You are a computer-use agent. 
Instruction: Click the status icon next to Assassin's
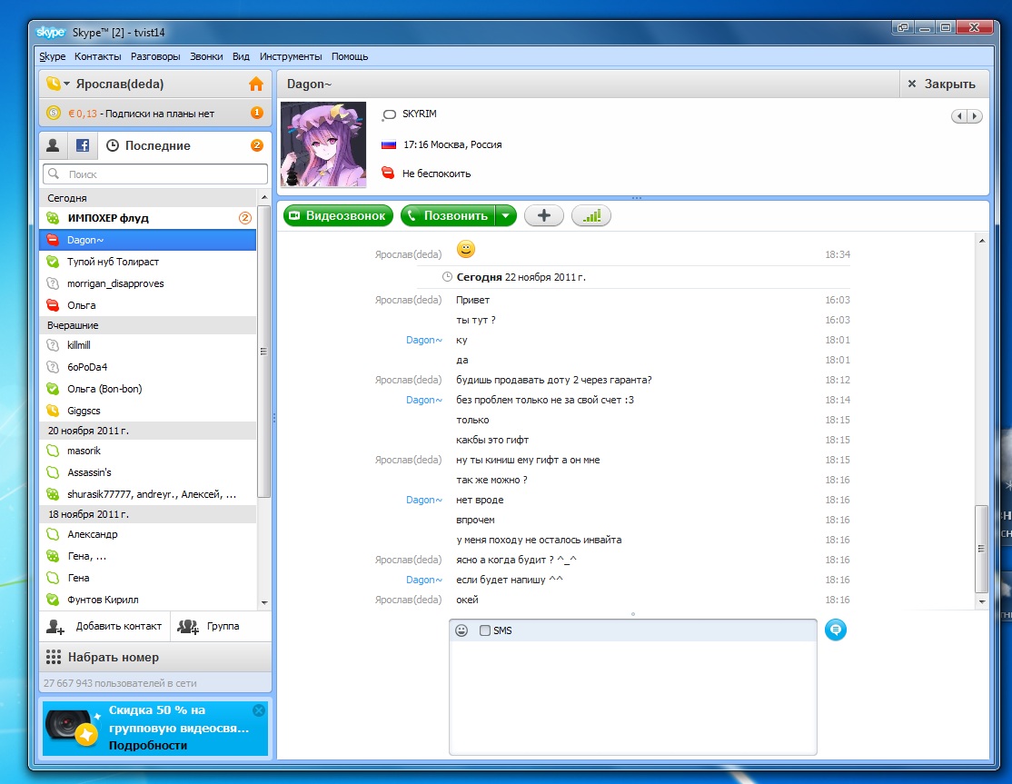[x=53, y=472]
